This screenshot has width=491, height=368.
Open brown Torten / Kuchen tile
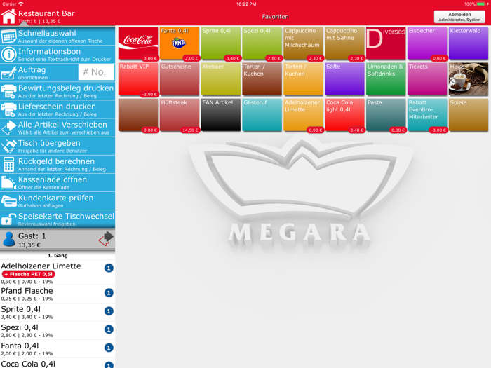tap(262, 79)
